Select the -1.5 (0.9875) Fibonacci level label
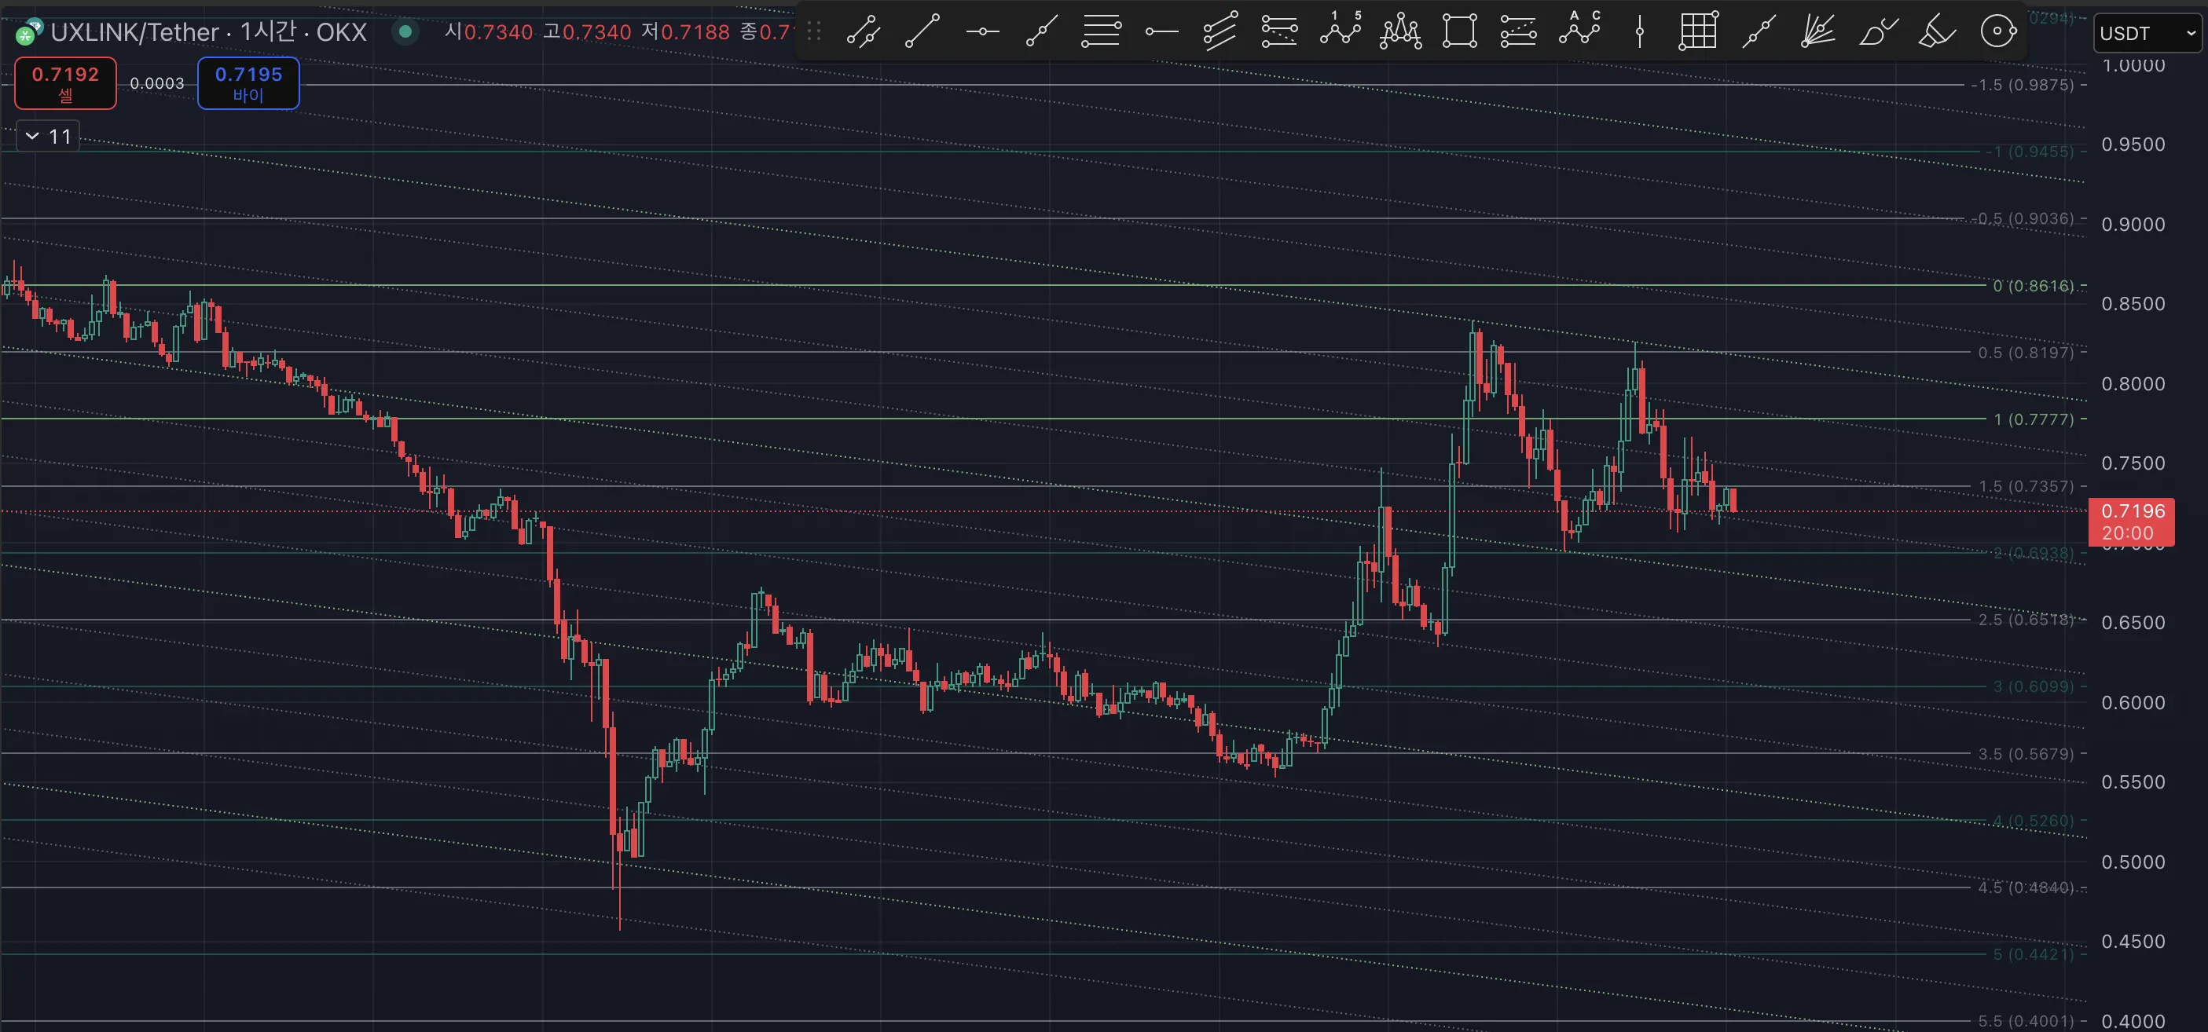The width and height of the screenshot is (2208, 1032). (x=2022, y=85)
